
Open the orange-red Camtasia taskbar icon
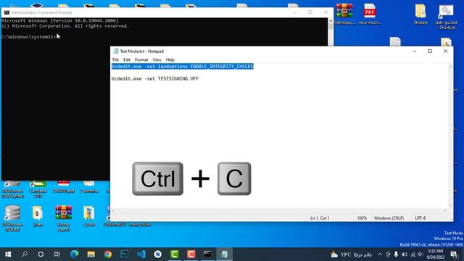[191, 254]
